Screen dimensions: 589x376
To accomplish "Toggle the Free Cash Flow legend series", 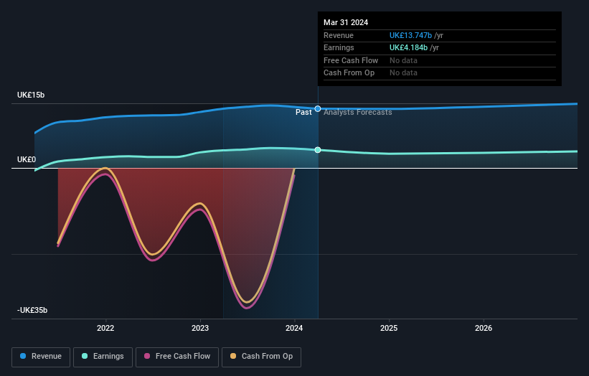I will click(177, 357).
